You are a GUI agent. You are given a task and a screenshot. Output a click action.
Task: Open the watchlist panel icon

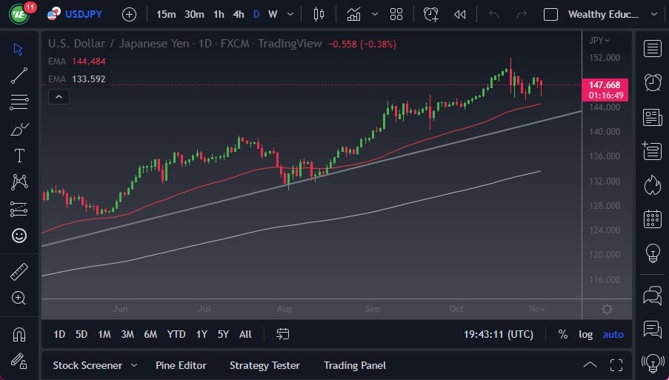(653, 49)
